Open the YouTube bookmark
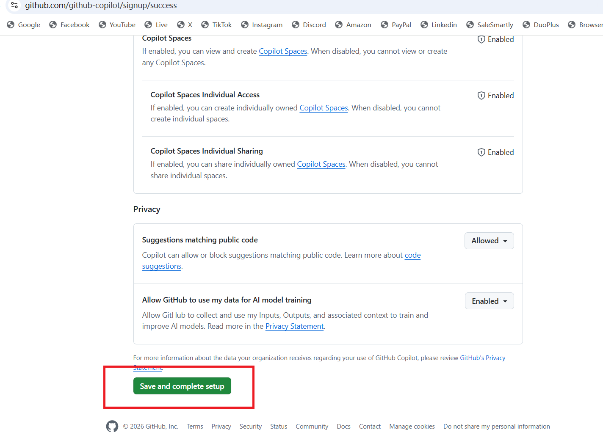This screenshot has height=443, width=603. tap(117, 25)
